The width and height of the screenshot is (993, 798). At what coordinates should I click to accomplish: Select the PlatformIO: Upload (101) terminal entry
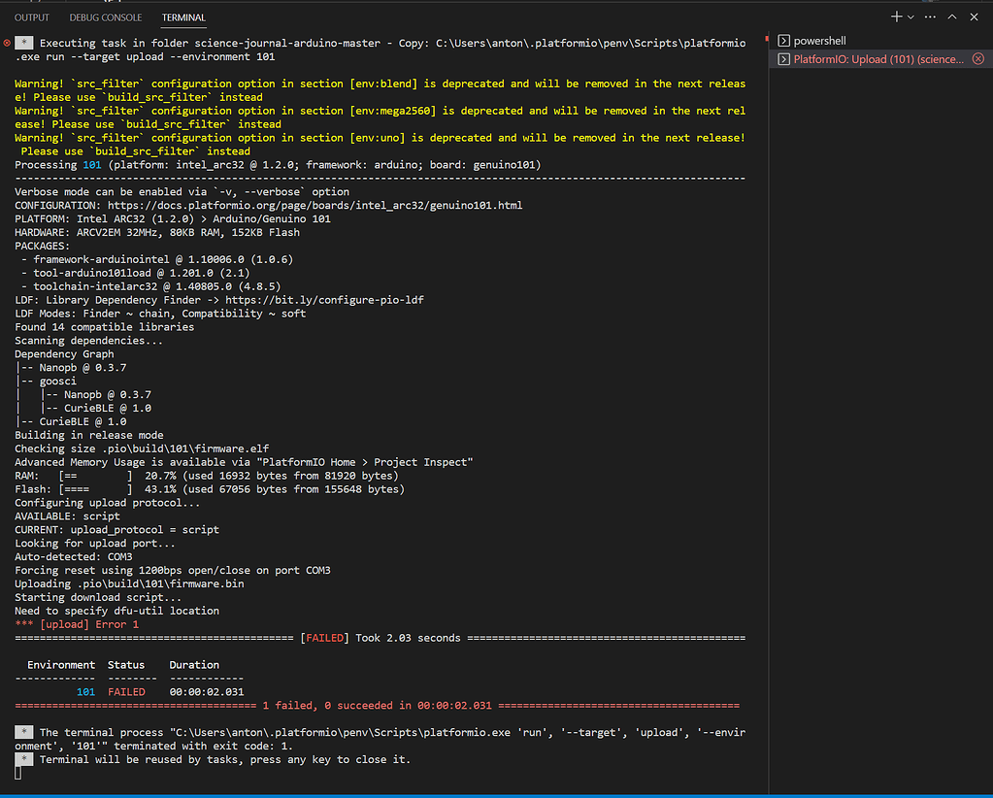[x=881, y=59]
